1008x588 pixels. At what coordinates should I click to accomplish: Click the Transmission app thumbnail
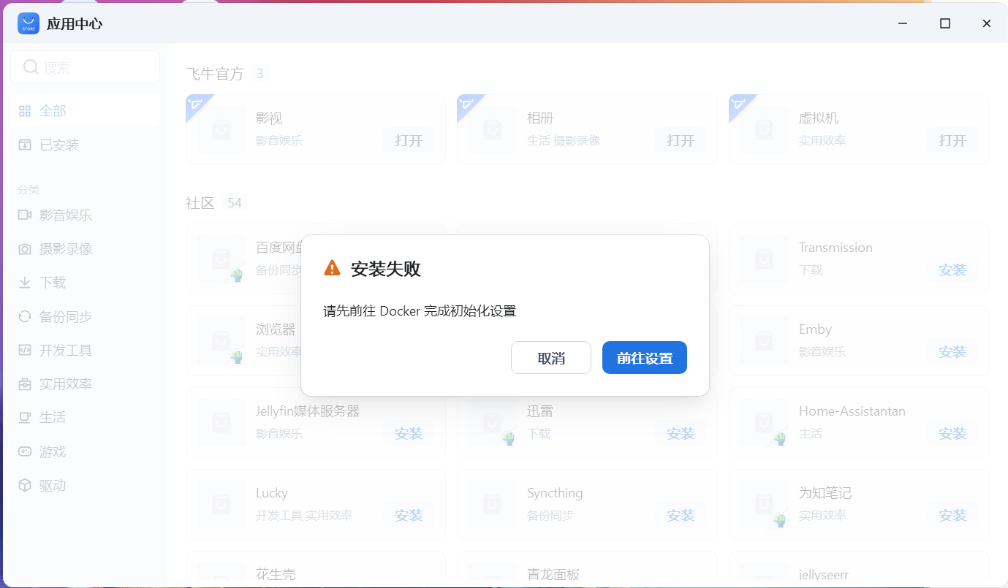click(764, 259)
